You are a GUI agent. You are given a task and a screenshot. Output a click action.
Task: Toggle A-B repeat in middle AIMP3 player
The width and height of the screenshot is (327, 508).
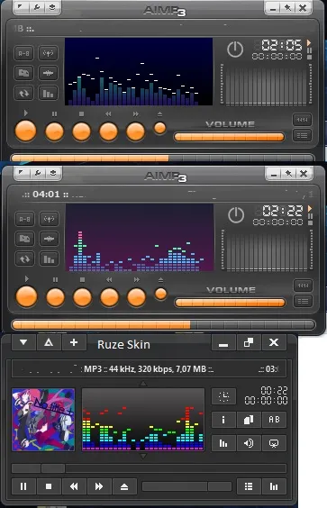[x=25, y=219]
